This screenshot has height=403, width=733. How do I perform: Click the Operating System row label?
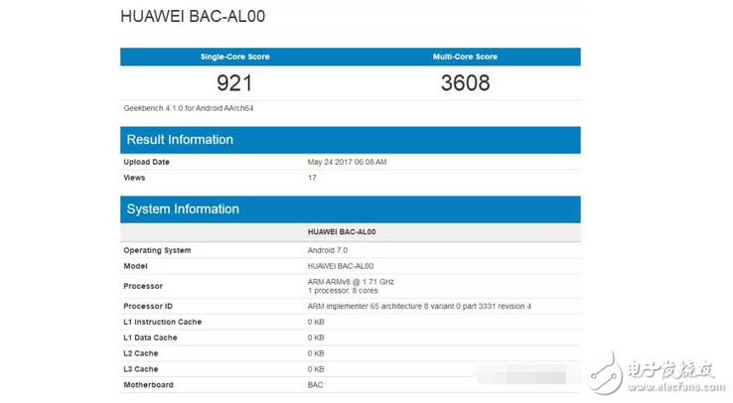(x=157, y=250)
